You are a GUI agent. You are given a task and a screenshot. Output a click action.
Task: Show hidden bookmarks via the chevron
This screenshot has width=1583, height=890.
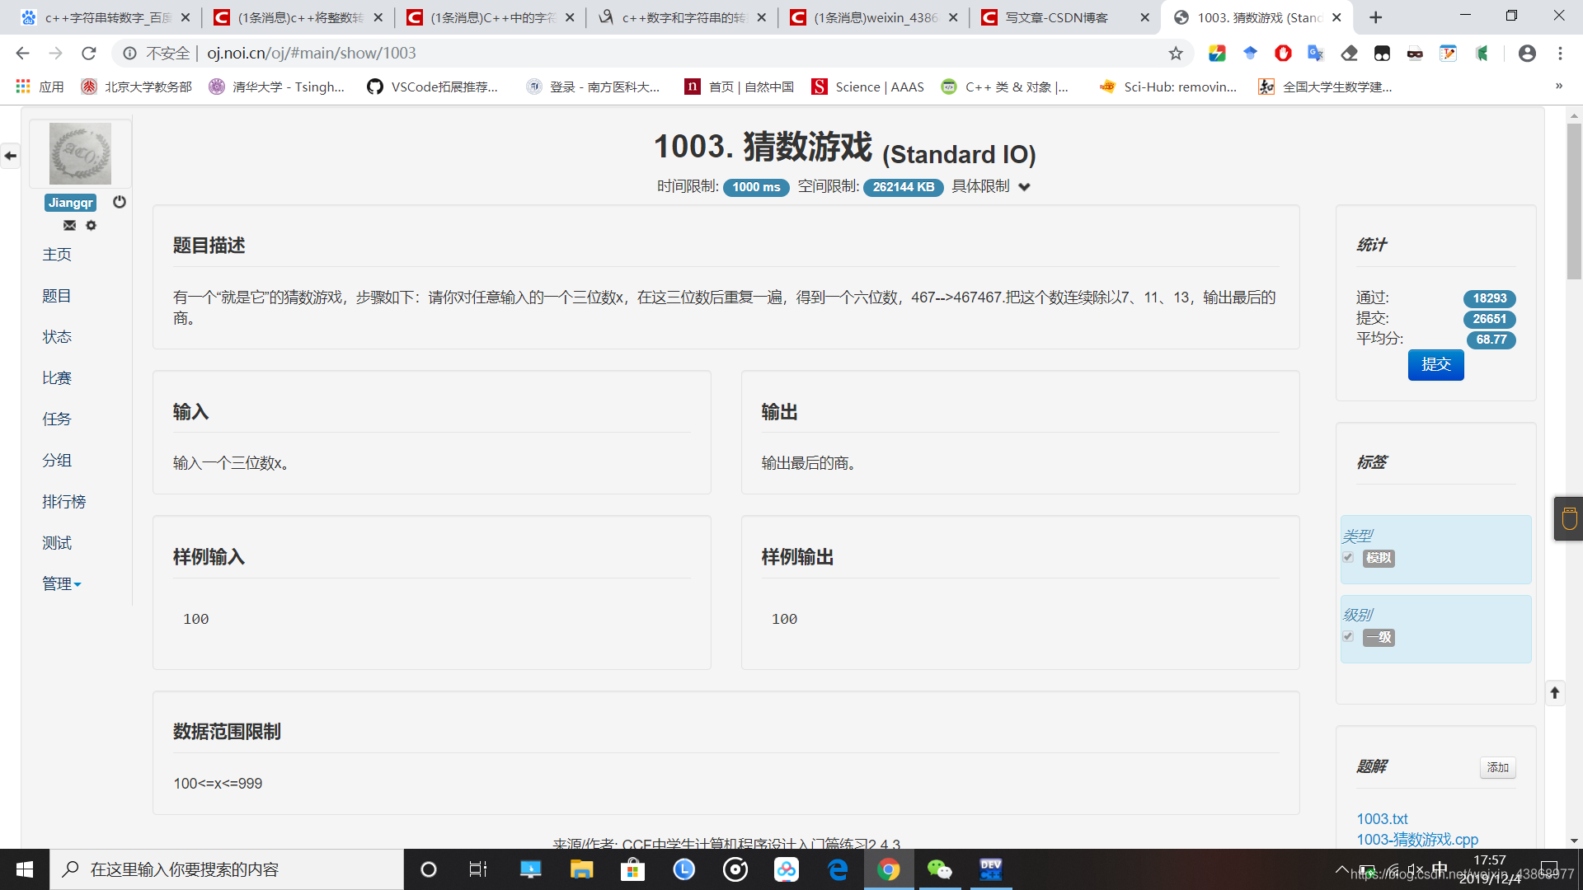click(1559, 86)
